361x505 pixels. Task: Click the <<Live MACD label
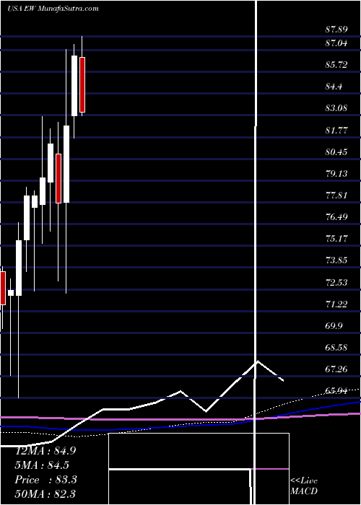pyautogui.click(x=304, y=486)
